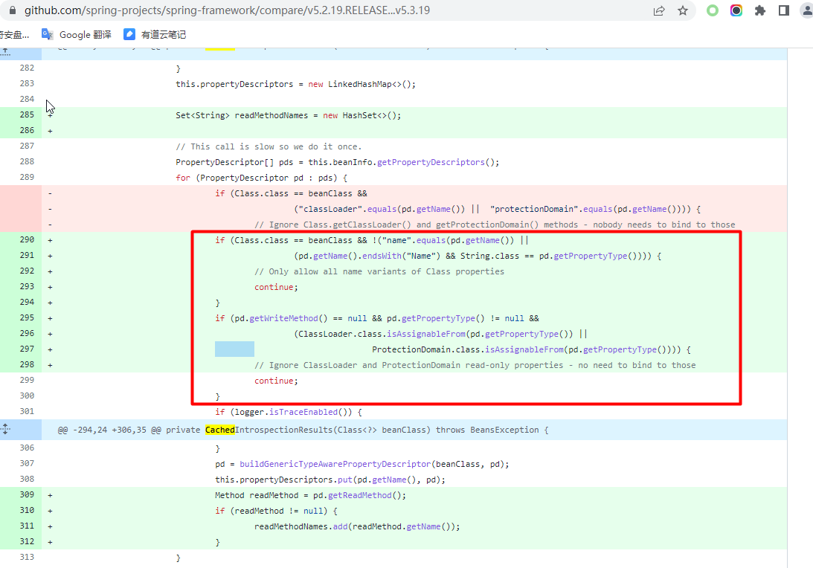Toggle the browser side panel icon

[x=784, y=10]
